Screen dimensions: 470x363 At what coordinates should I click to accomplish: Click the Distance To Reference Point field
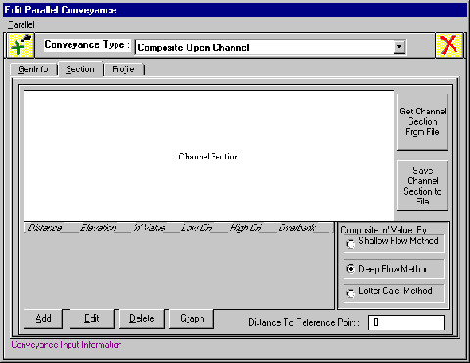point(406,322)
